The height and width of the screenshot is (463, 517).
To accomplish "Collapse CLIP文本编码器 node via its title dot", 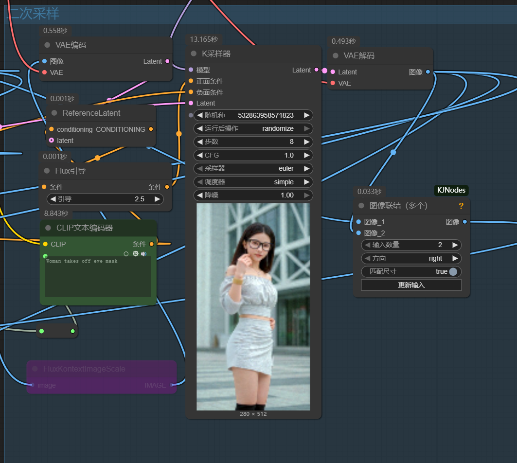I will tap(48, 228).
